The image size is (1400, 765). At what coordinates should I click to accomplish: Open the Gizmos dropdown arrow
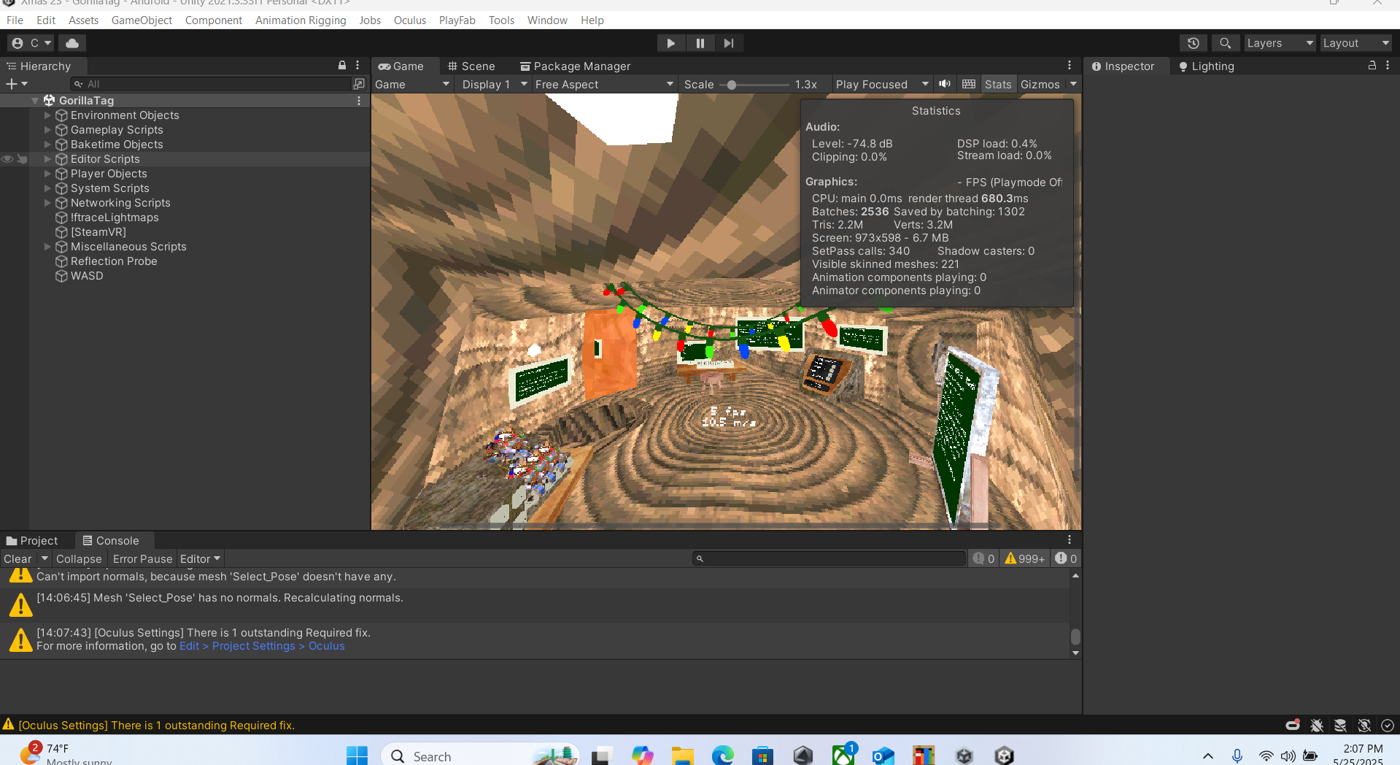click(1073, 85)
